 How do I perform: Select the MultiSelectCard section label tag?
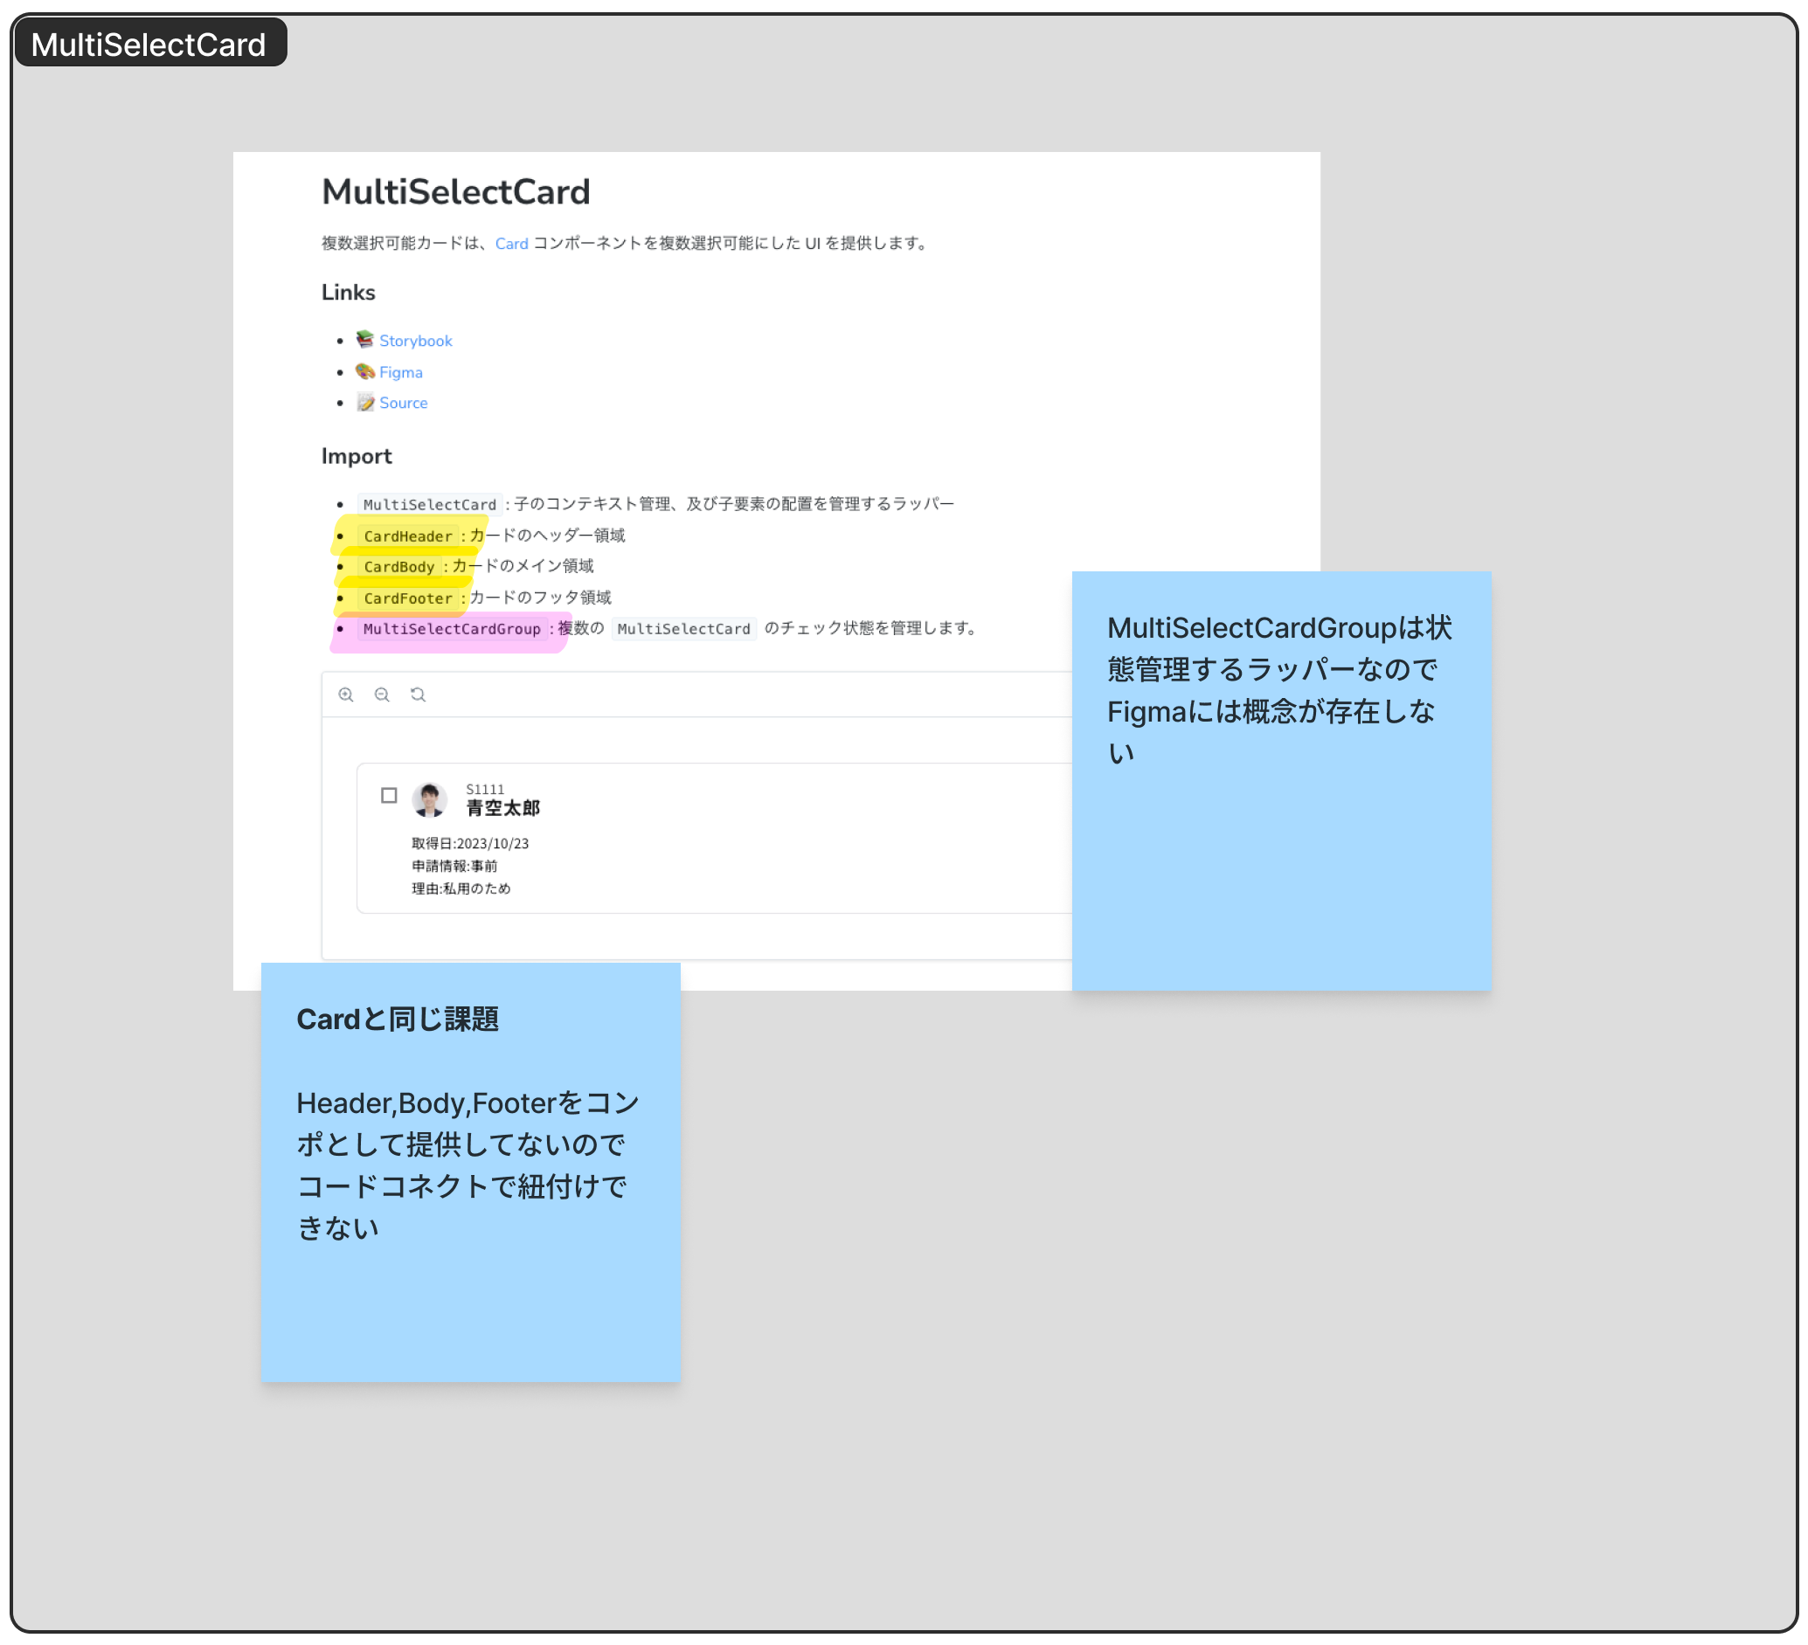tap(149, 44)
